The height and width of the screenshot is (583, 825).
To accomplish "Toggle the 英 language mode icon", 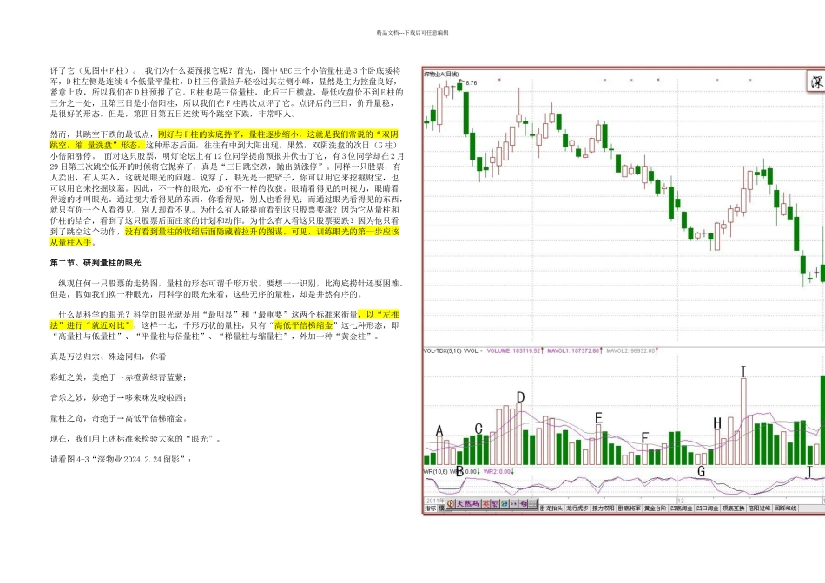I will [x=486, y=504].
